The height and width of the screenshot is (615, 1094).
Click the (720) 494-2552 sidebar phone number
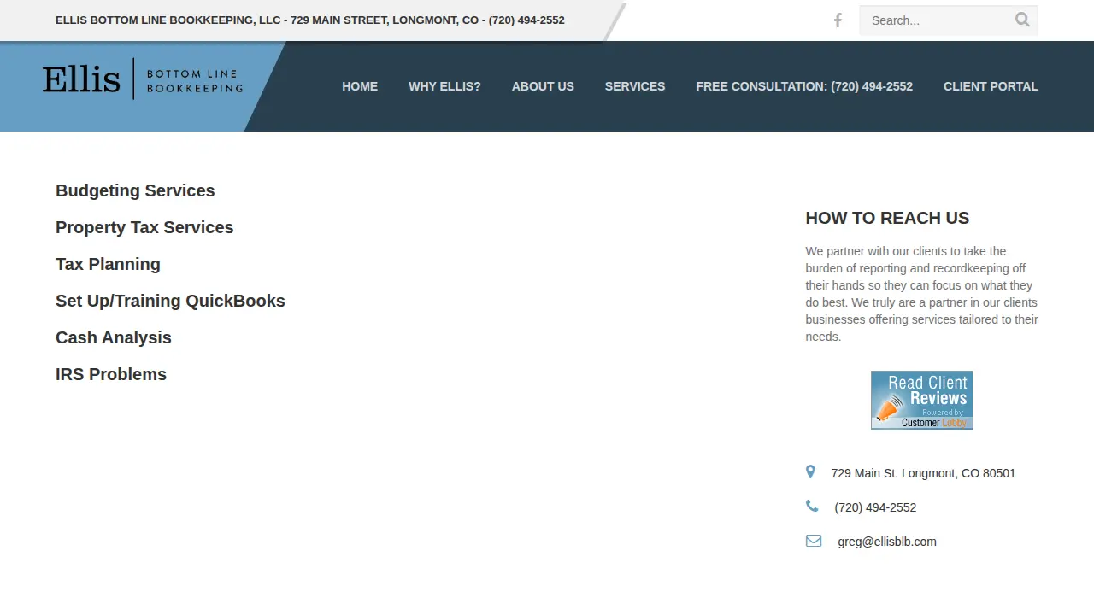point(875,507)
